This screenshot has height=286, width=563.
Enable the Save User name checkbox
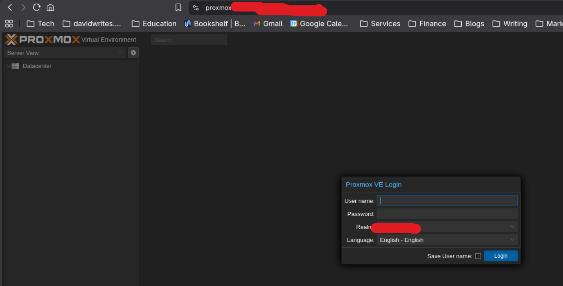pyautogui.click(x=478, y=256)
